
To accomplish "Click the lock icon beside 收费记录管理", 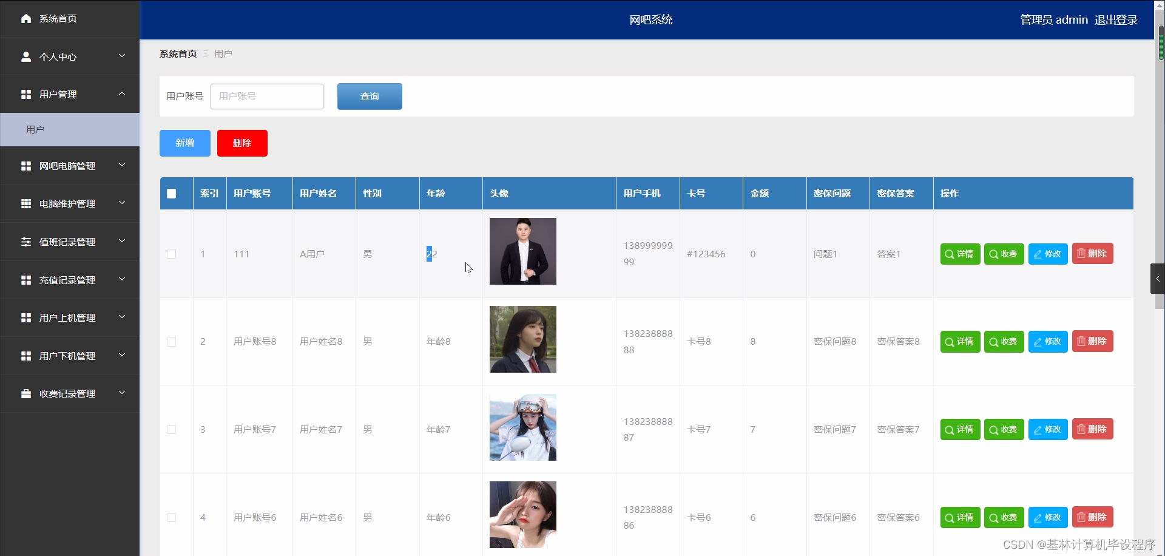I will [25, 393].
